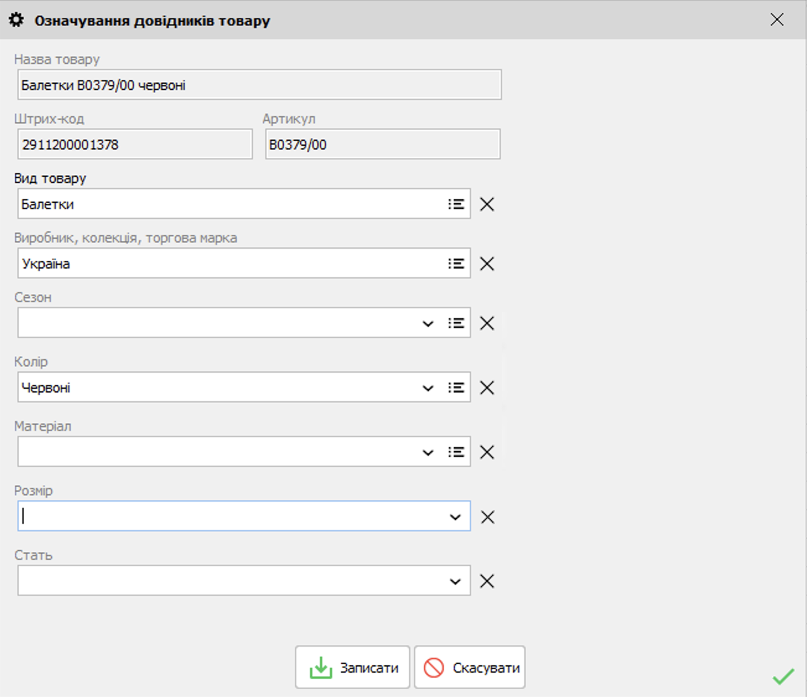
Task: Open list picker for Сезон
Action: pos(456,323)
